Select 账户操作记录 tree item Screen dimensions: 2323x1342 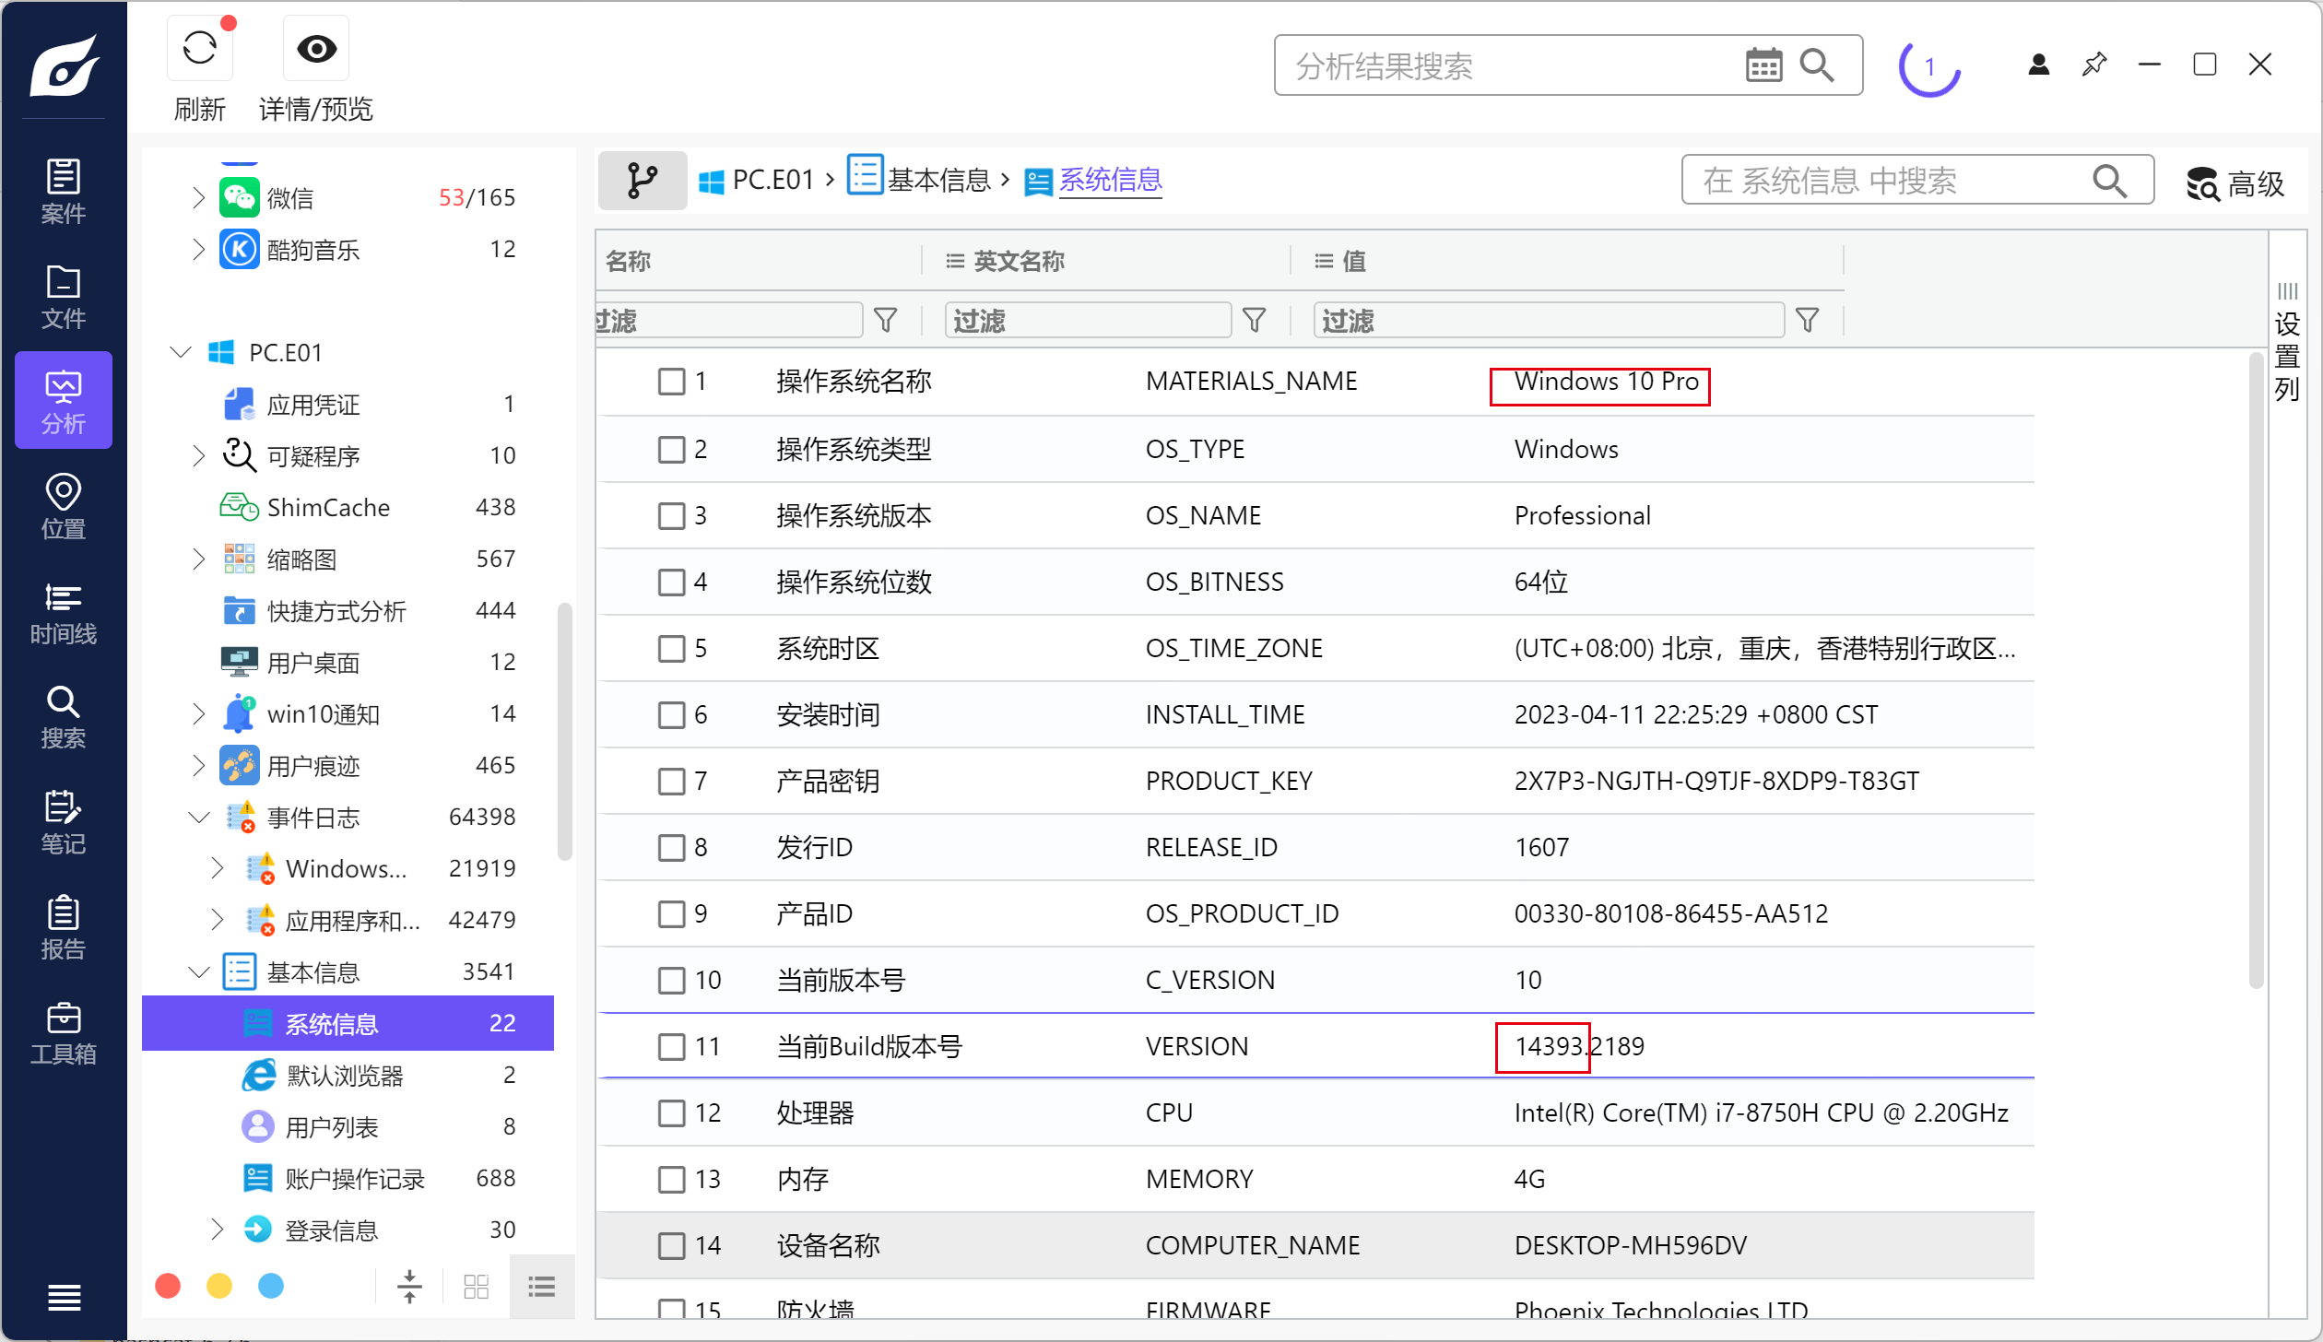(x=348, y=1178)
